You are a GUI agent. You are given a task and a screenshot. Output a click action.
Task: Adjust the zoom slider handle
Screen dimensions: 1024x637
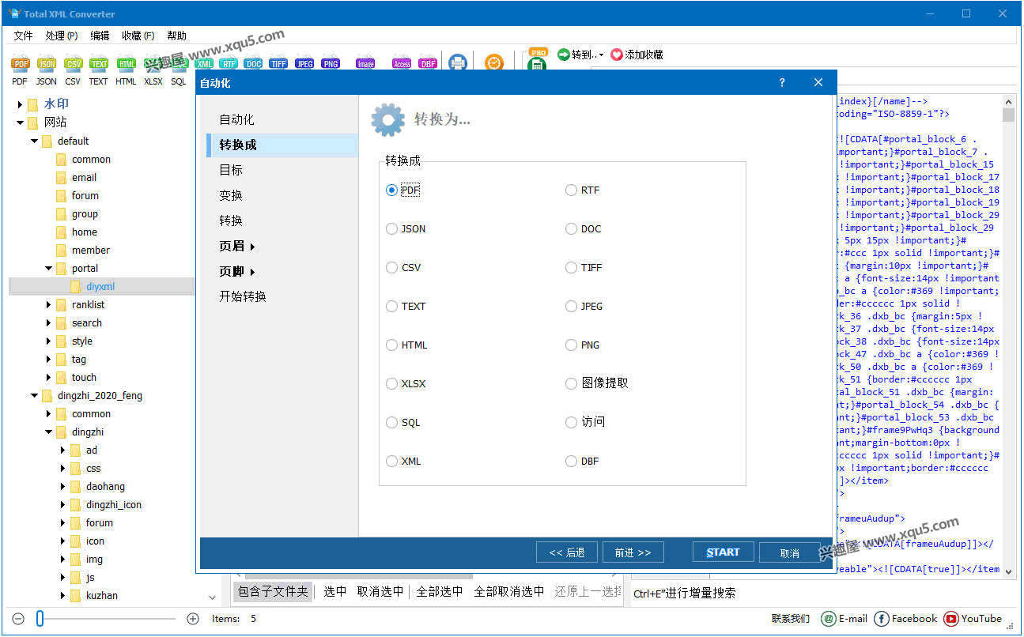[40, 619]
